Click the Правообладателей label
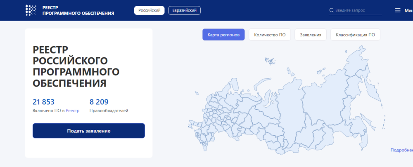The width and height of the screenshot is (413, 167). [x=109, y=111]
